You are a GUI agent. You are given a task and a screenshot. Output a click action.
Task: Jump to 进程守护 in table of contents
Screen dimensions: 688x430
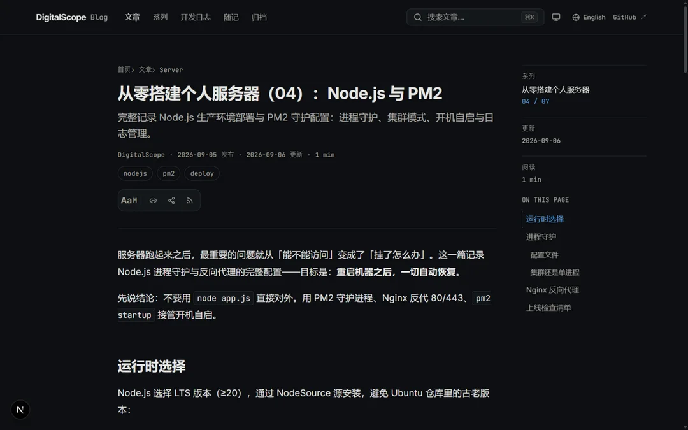click(541, 237)
